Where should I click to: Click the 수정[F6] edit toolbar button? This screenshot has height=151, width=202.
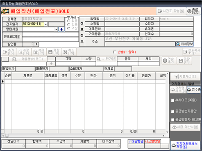click(x=24, y=52)
